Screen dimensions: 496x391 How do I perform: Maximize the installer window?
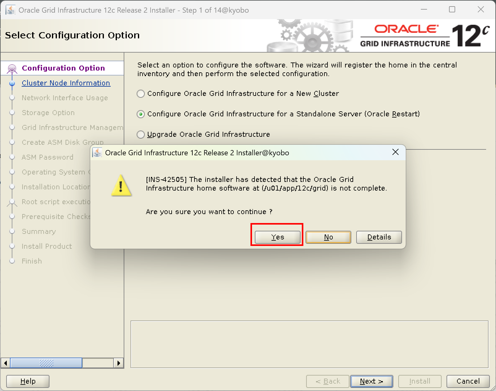pos(452,10)
